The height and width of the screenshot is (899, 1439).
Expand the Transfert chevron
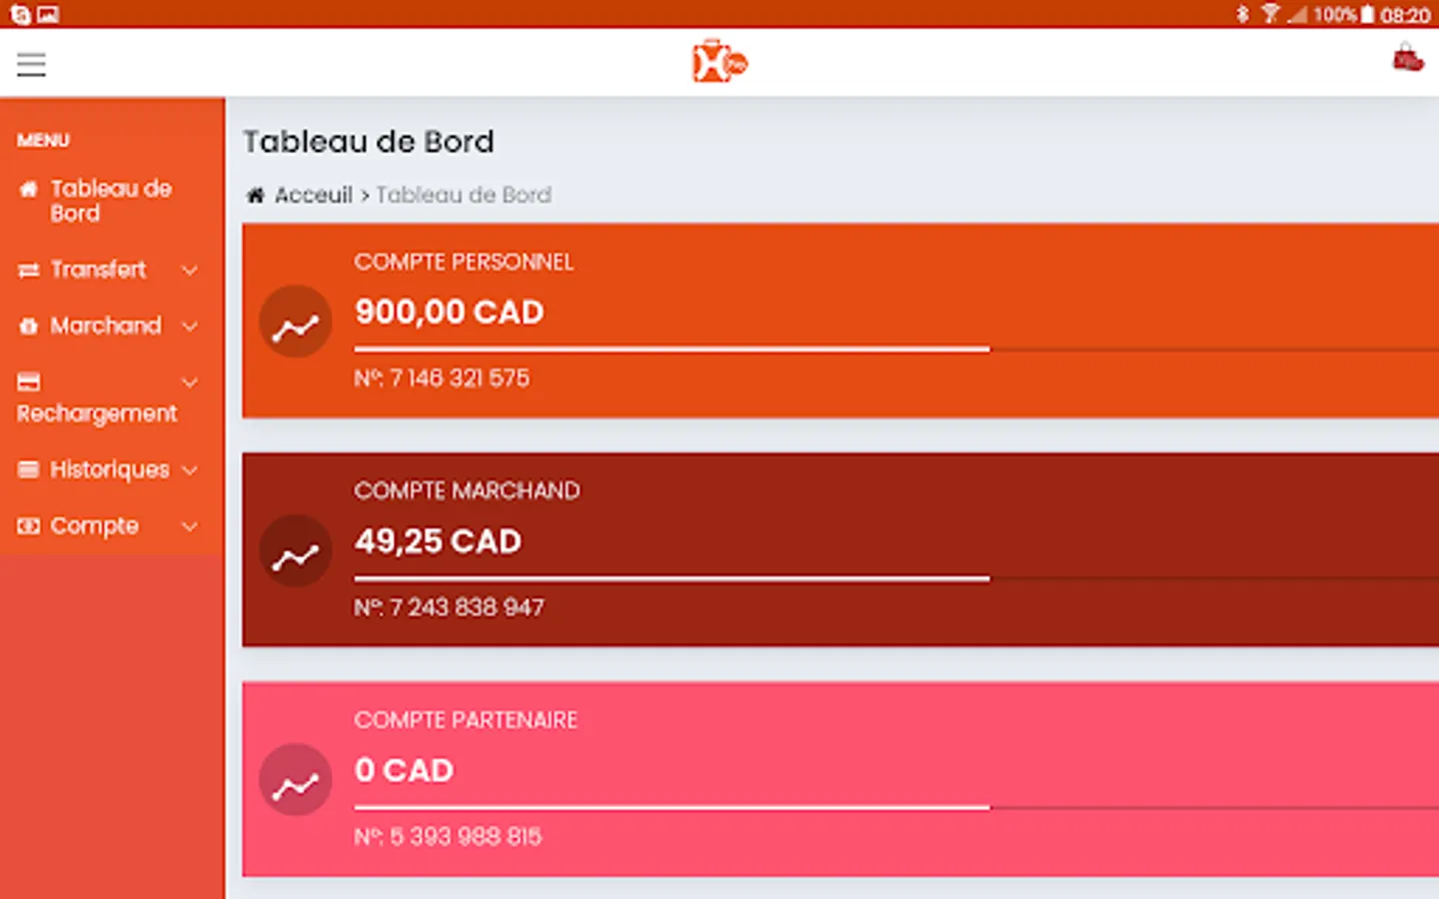(190, 271)
